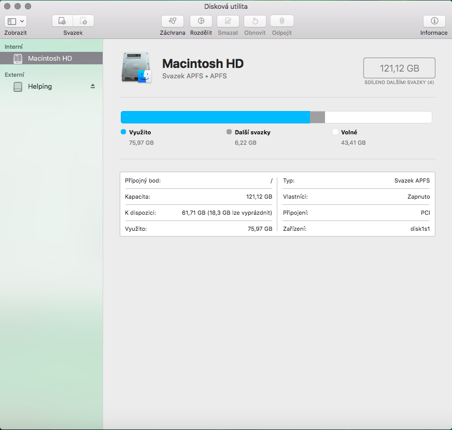Click the Odpojit unmount icon
This screenshot has width=452, height=430.
coord(282,21)
